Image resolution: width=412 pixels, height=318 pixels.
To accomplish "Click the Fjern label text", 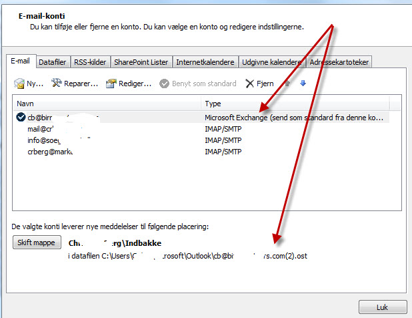I will [x=265, y=84].
